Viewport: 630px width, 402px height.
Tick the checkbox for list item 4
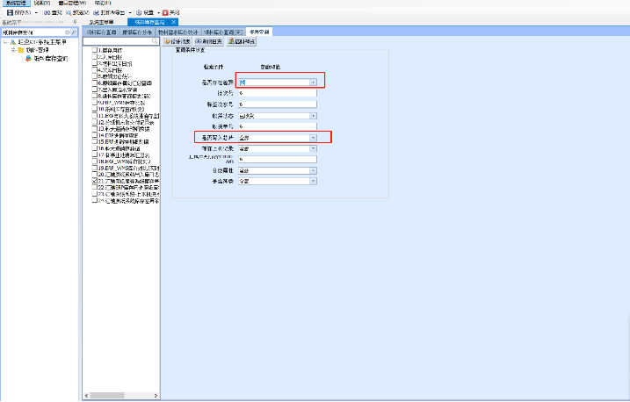[95, 70]
